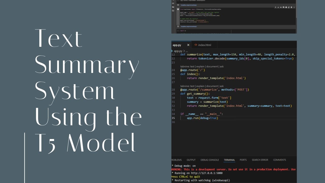Image resolution: width=325 pixels, height=183 pixels.
Task: Select the TERMINAL panel tab
Action: tap(229, 160)
